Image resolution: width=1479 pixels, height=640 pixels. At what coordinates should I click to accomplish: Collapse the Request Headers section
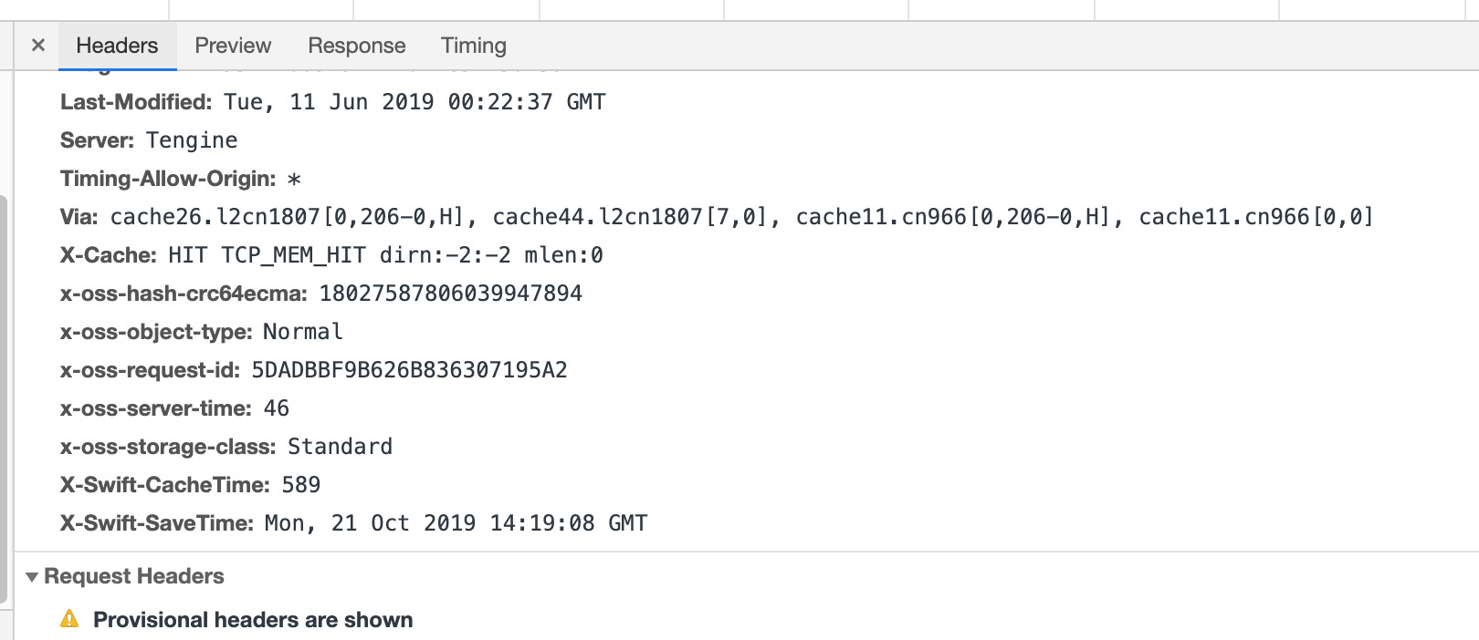click(x=32, y=576)
